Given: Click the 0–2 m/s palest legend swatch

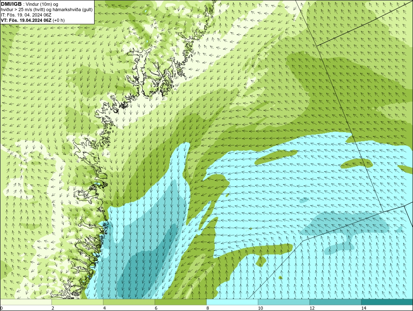Looking at the screenshot, I should (26, 302).
